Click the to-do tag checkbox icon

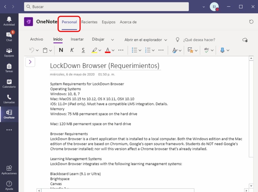(190, 50)
